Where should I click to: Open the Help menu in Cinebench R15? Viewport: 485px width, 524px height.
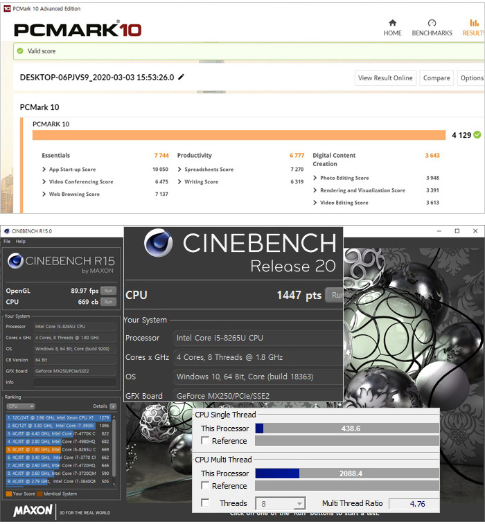point(21,242)
